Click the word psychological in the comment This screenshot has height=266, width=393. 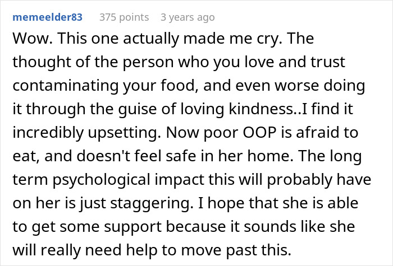tap(101, 180)
